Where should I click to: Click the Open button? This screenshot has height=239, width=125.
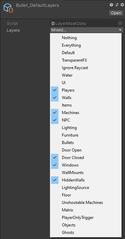coord(116,13)
